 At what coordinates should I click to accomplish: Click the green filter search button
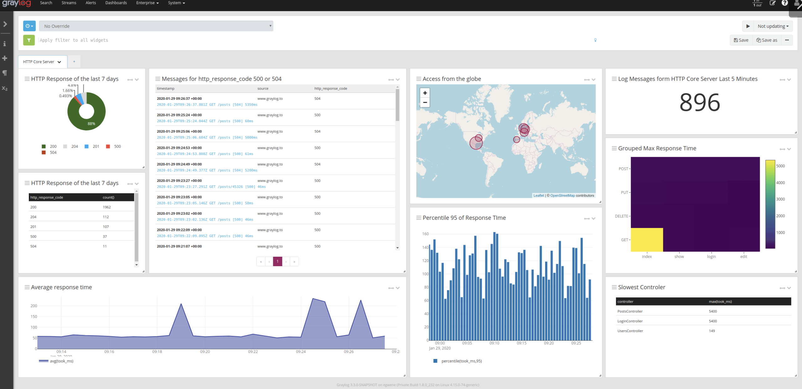29,40
